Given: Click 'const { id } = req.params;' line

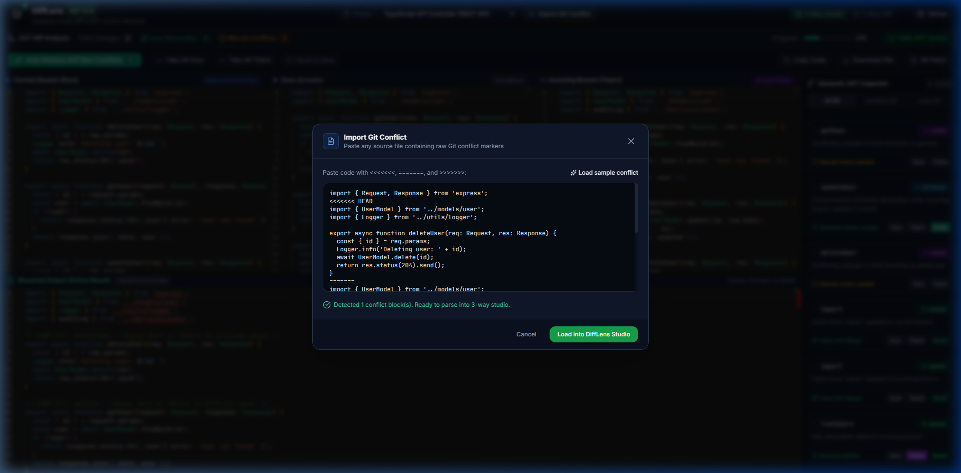Looking at the screenshot, I should (383, 241).
